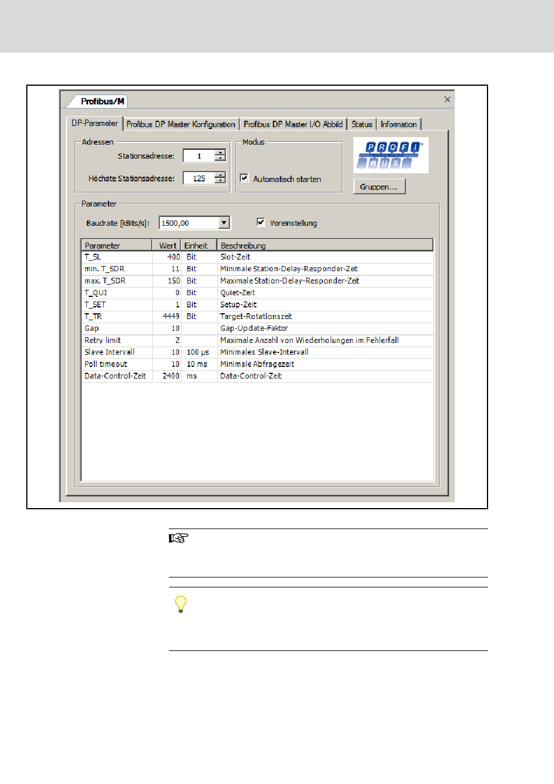Click the Gap-Update-Faktor description cell

(325, 328)
